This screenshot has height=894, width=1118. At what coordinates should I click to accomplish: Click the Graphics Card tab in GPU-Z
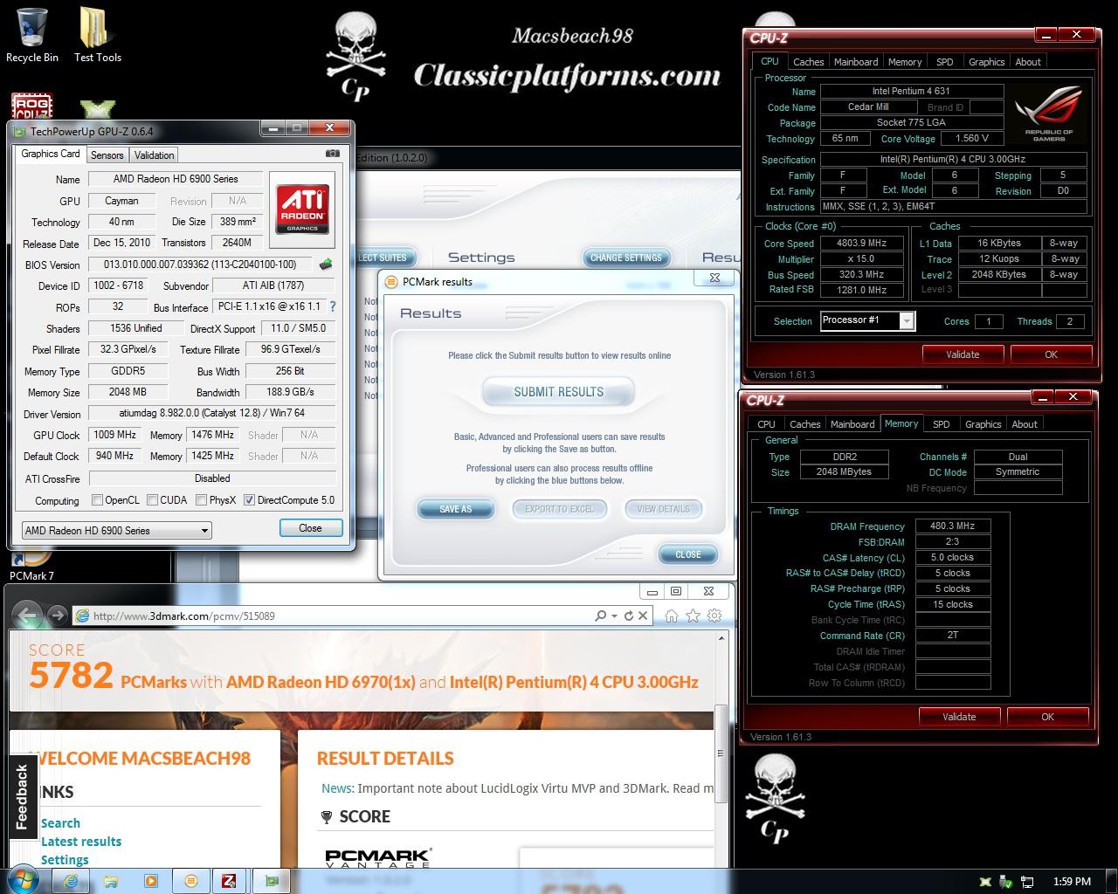pyautogui.click(x=51, y=154)
